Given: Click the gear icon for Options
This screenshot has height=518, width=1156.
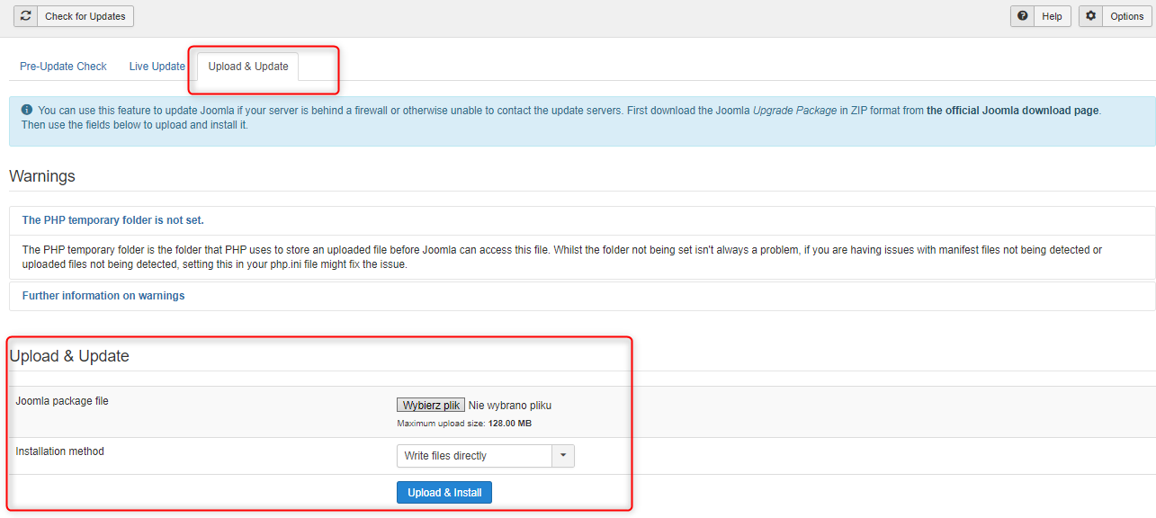Looking at the screenshot, I should 1090,16.
